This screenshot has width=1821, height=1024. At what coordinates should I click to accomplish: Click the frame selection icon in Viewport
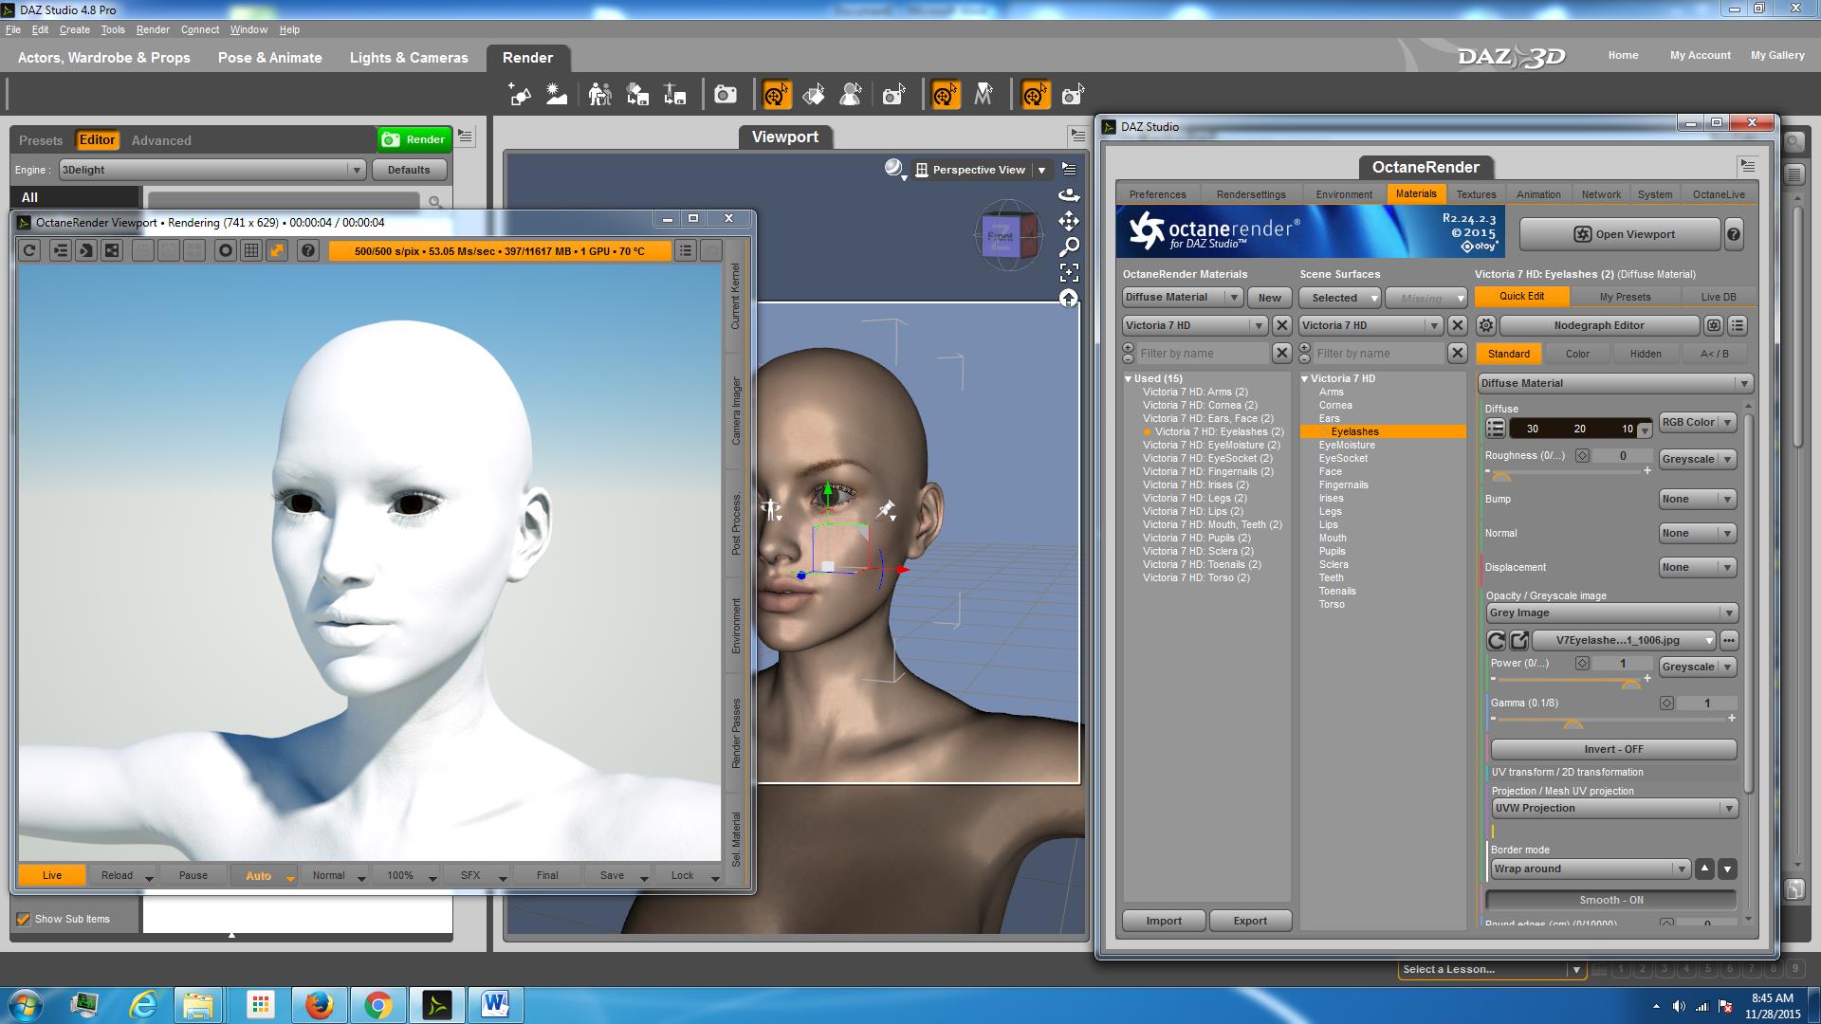(1069, 273)
